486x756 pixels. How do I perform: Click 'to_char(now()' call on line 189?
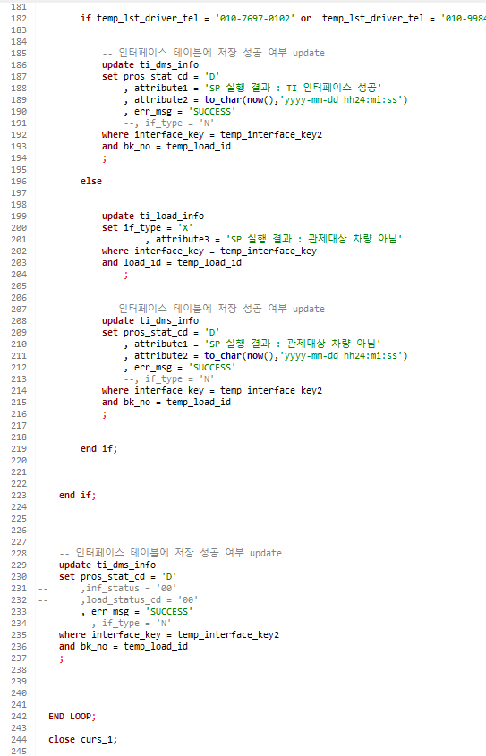pyautogui.click(x=239, y=100)
